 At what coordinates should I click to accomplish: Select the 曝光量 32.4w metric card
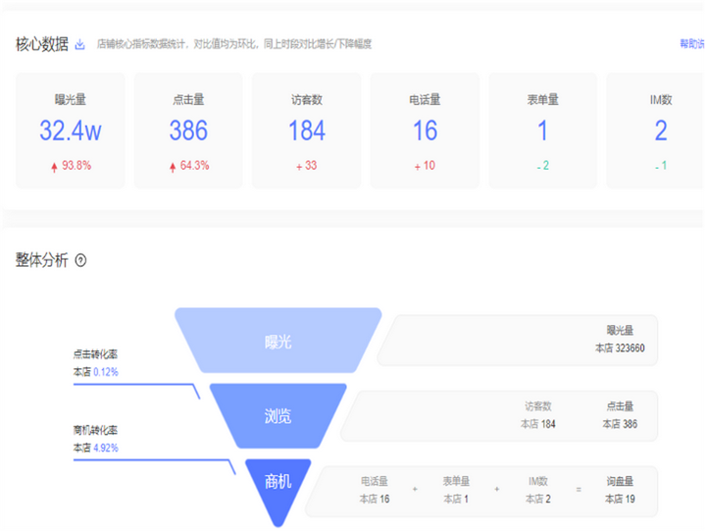coord(71,131)
